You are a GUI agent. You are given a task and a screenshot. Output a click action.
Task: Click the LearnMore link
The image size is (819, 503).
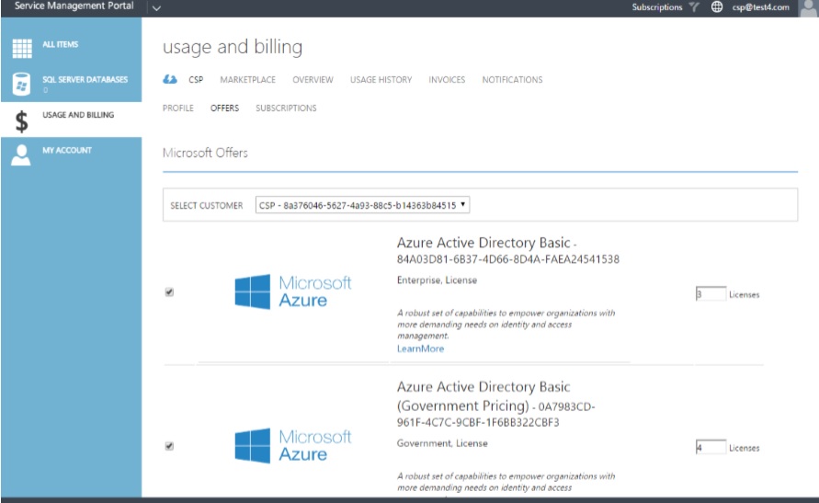click(420, 349)
